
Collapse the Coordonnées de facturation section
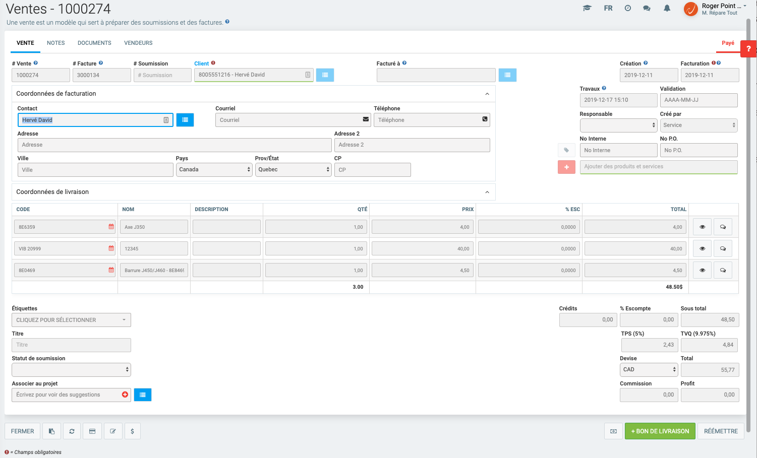pos(487,94)
